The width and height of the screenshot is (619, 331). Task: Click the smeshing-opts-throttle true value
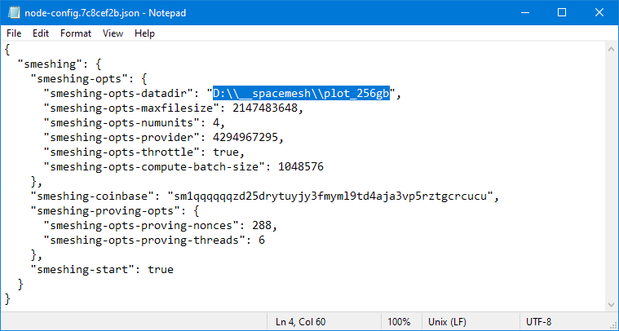click(226, 152)
